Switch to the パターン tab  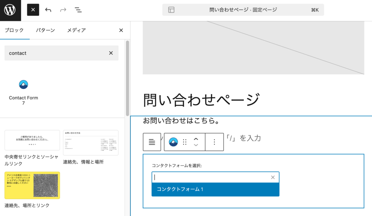(x=45, y=30)
